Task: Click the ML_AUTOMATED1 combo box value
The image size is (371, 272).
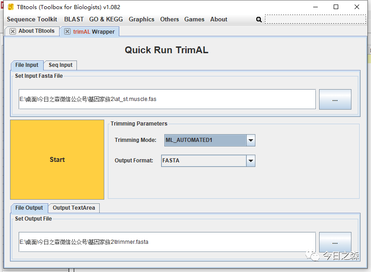Action: point(205,141)
